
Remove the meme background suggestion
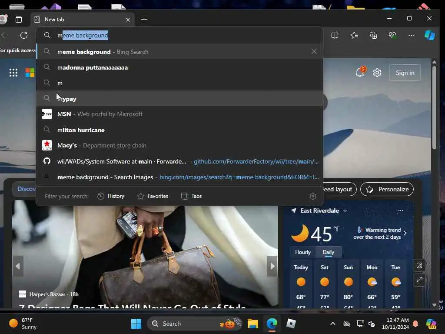(x=314, y=52)
